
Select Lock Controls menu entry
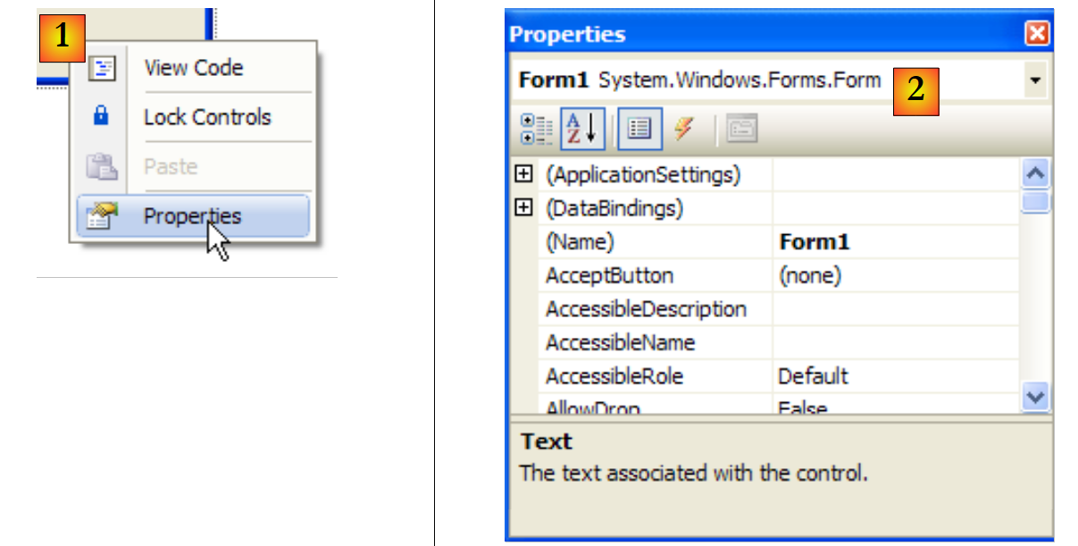point(207,117)
